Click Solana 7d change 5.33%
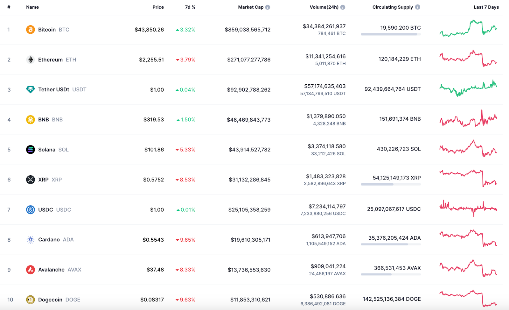This screenshot has width=509, height=310. click(x=185, y=150)
